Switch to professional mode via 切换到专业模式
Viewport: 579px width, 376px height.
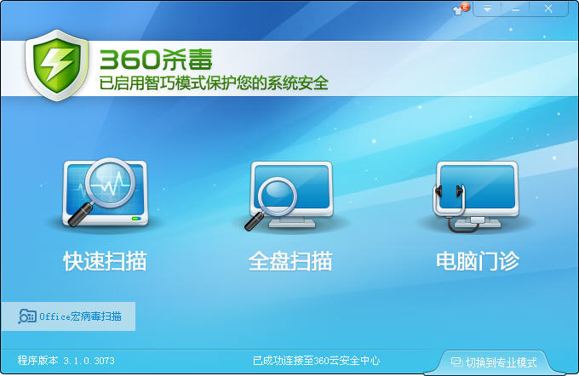[x=501, y=362]
